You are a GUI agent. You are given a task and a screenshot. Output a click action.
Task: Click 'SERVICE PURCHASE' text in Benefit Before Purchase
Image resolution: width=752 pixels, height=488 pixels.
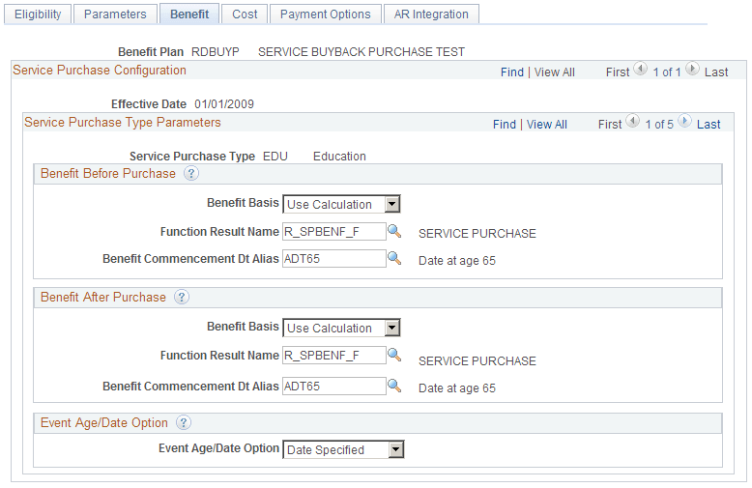[x=477, y=234]
